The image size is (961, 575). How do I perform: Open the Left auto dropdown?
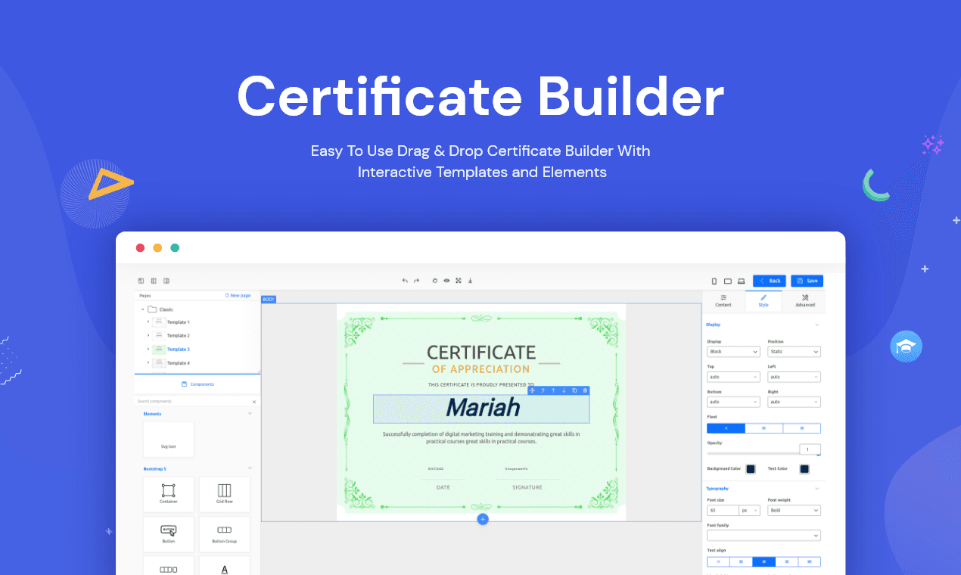point(795,377)
